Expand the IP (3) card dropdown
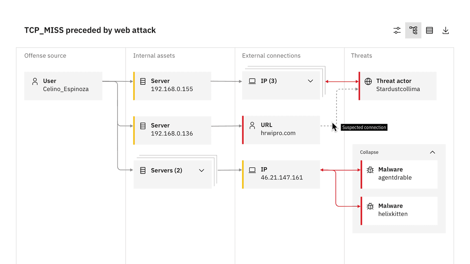 click(310, 81)
